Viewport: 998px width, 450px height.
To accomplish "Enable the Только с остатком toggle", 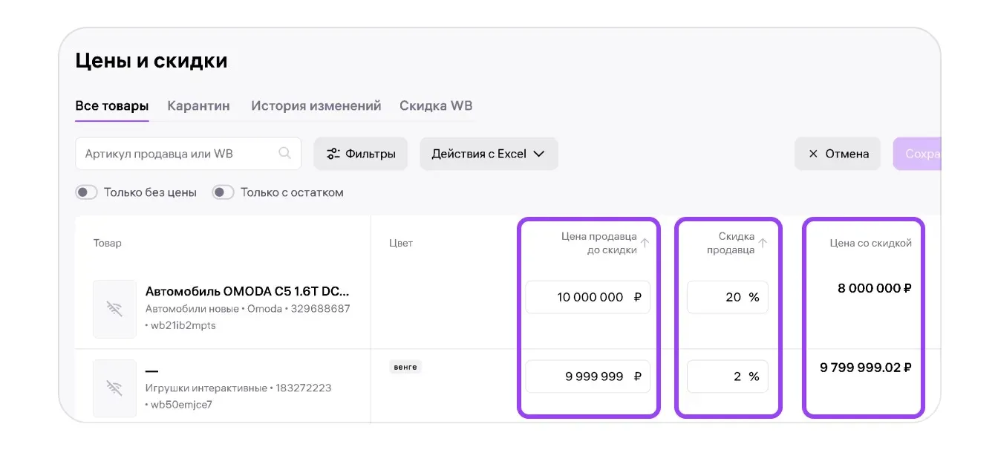I will (x=224, y=192).
